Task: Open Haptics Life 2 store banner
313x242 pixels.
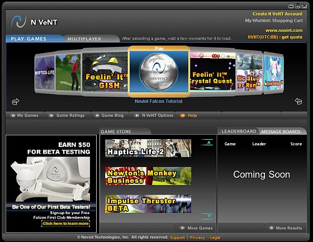Action: tap(148, 148)
